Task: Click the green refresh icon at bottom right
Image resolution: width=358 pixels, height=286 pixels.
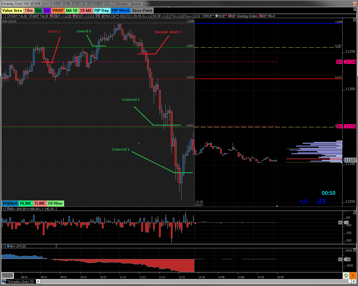Action: pyautogui.click(x=346, y=276)
